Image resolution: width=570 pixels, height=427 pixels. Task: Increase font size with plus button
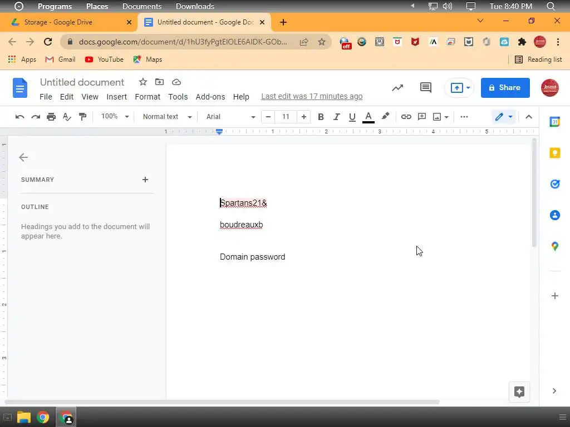304,117
